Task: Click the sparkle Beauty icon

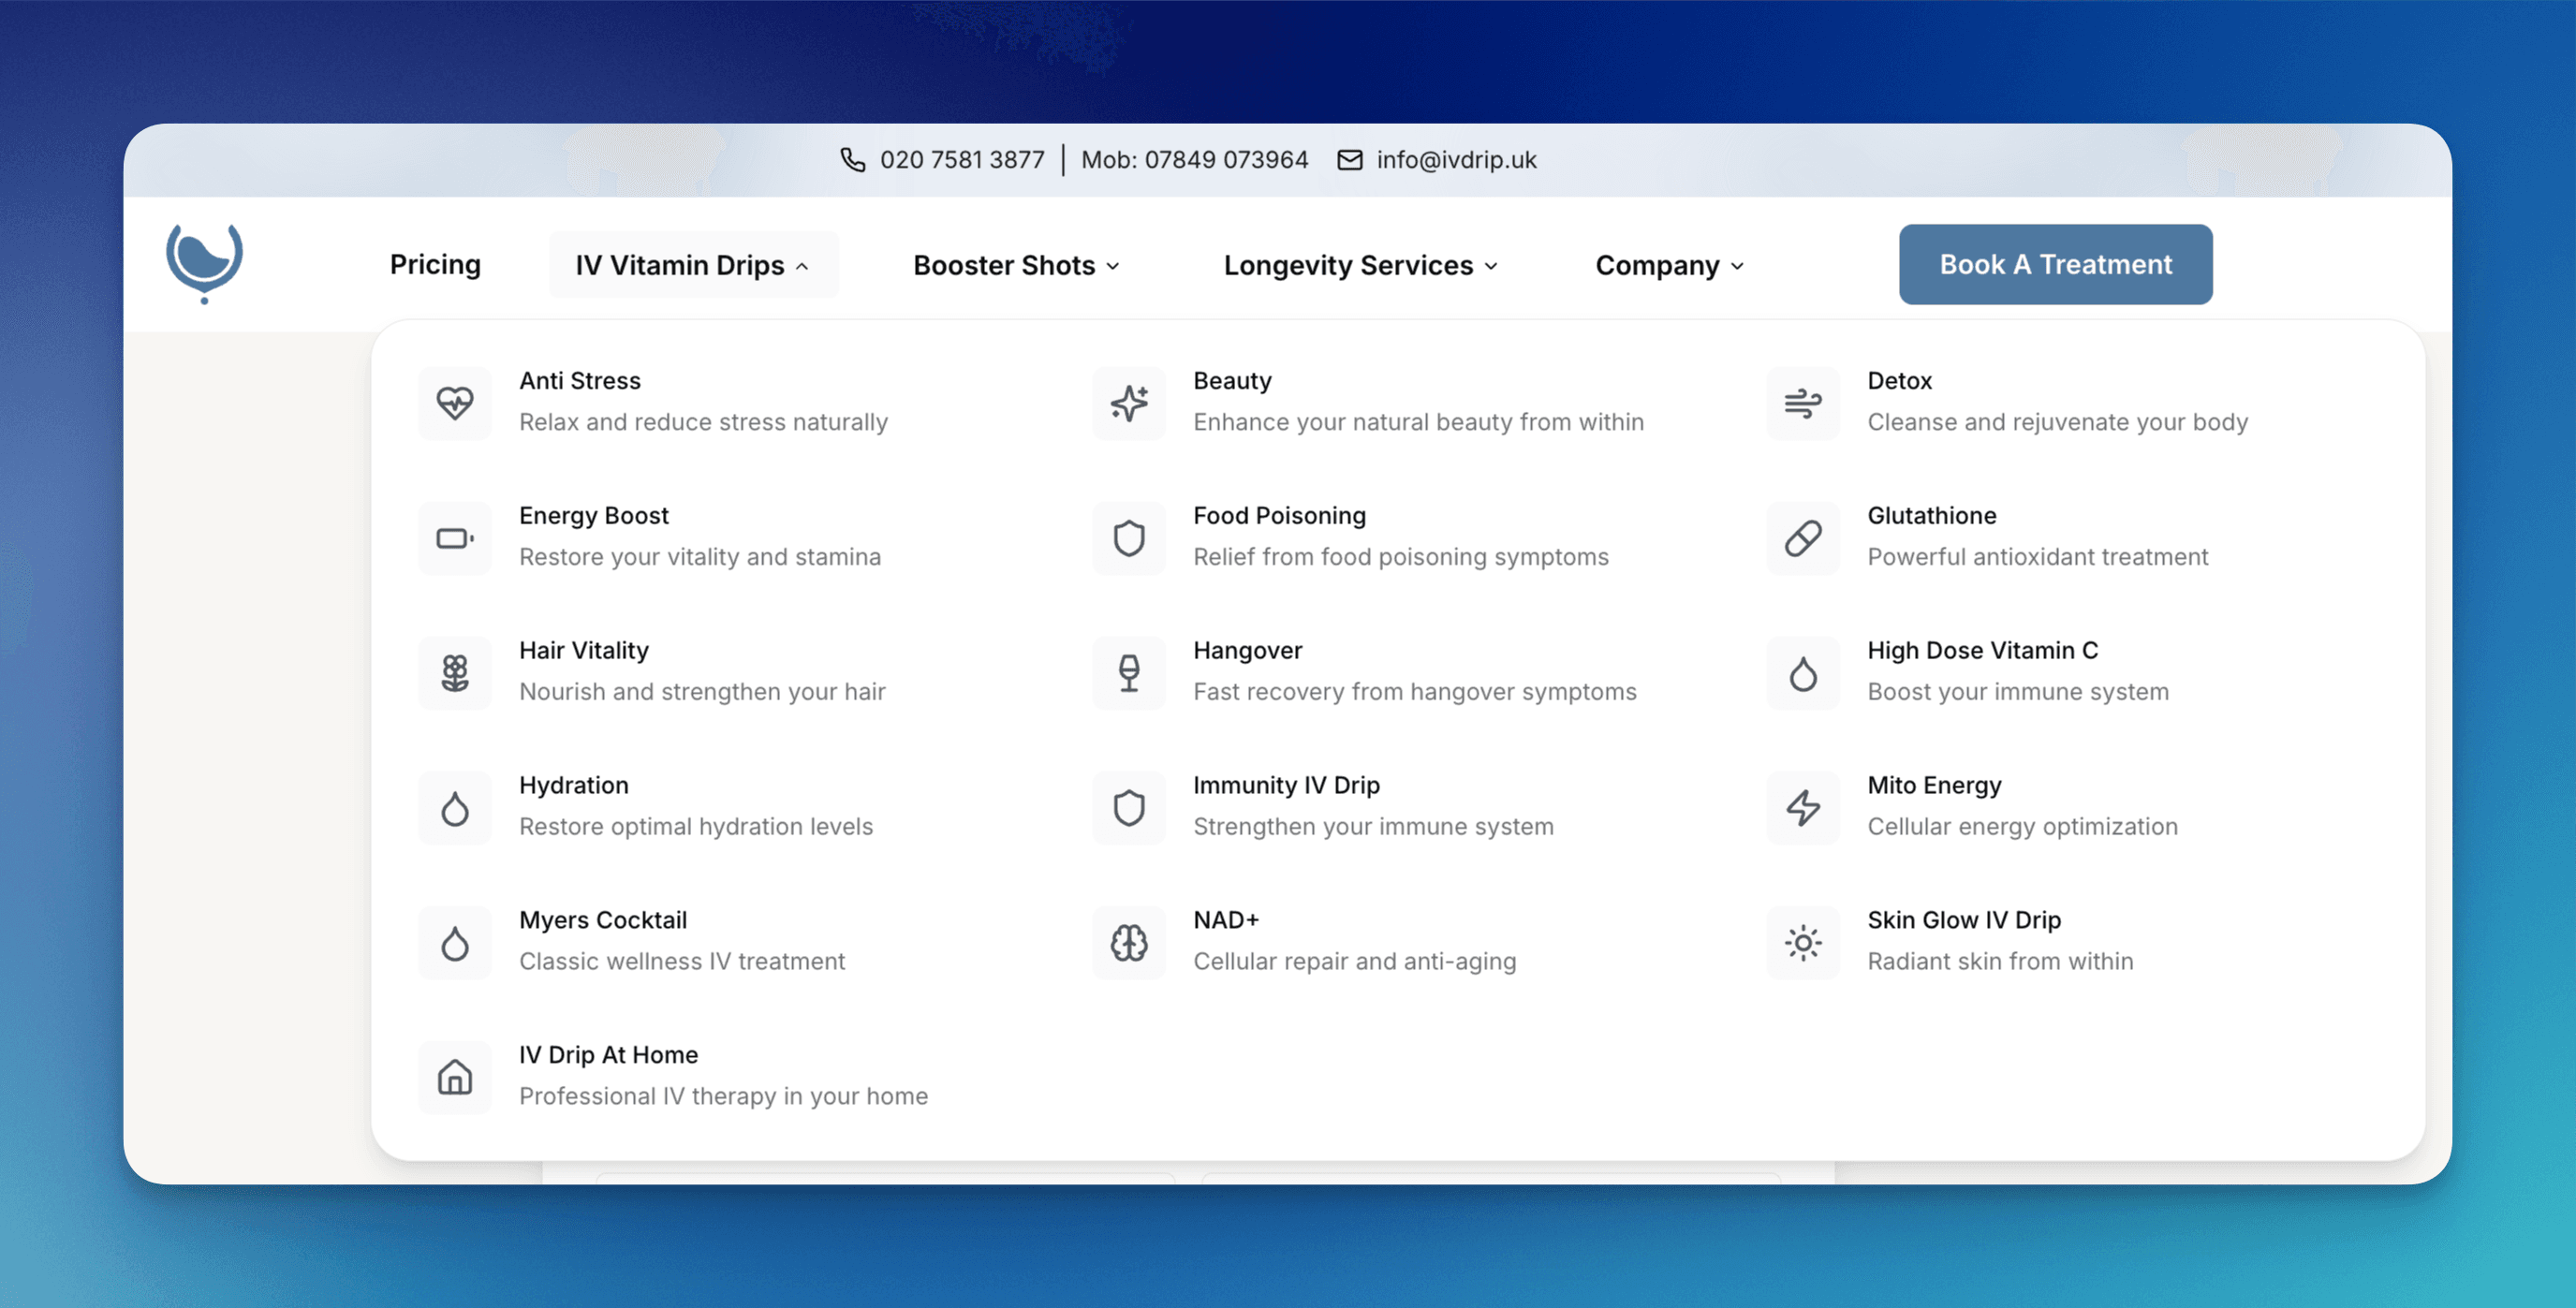Action: 1129,403
